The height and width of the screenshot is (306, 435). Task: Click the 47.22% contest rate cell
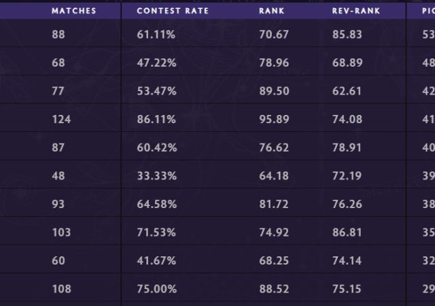pyautogui.click(x=156, y=63)
